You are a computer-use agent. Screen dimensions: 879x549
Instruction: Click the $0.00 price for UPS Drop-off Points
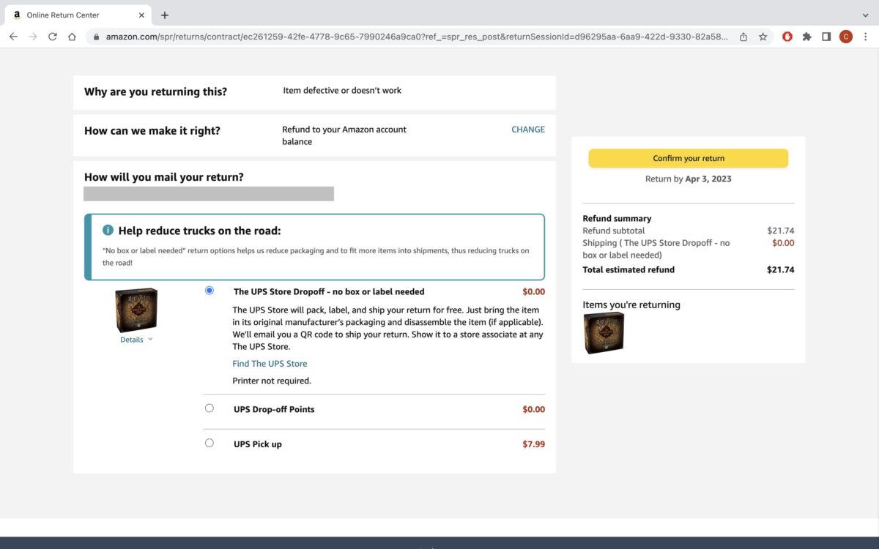(x=533, y=409)
